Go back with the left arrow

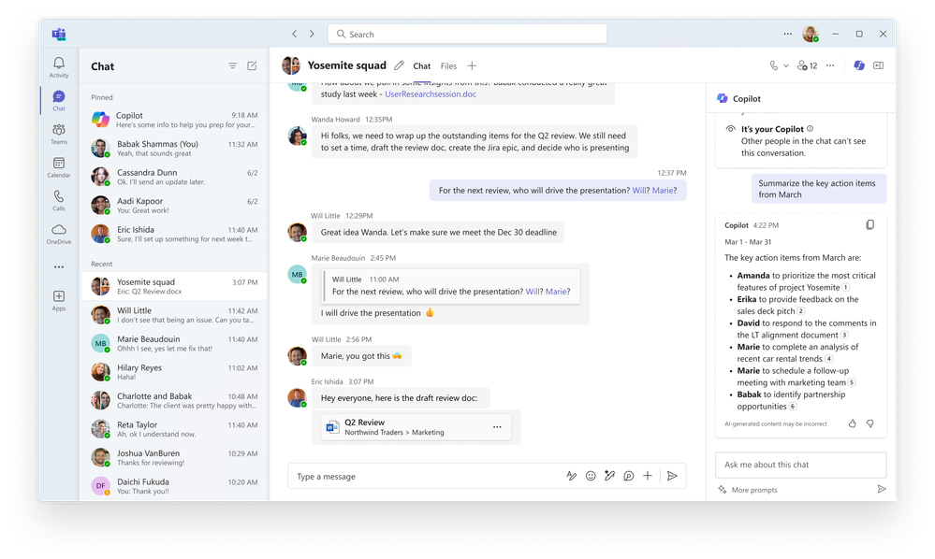[x=294, y=34]
